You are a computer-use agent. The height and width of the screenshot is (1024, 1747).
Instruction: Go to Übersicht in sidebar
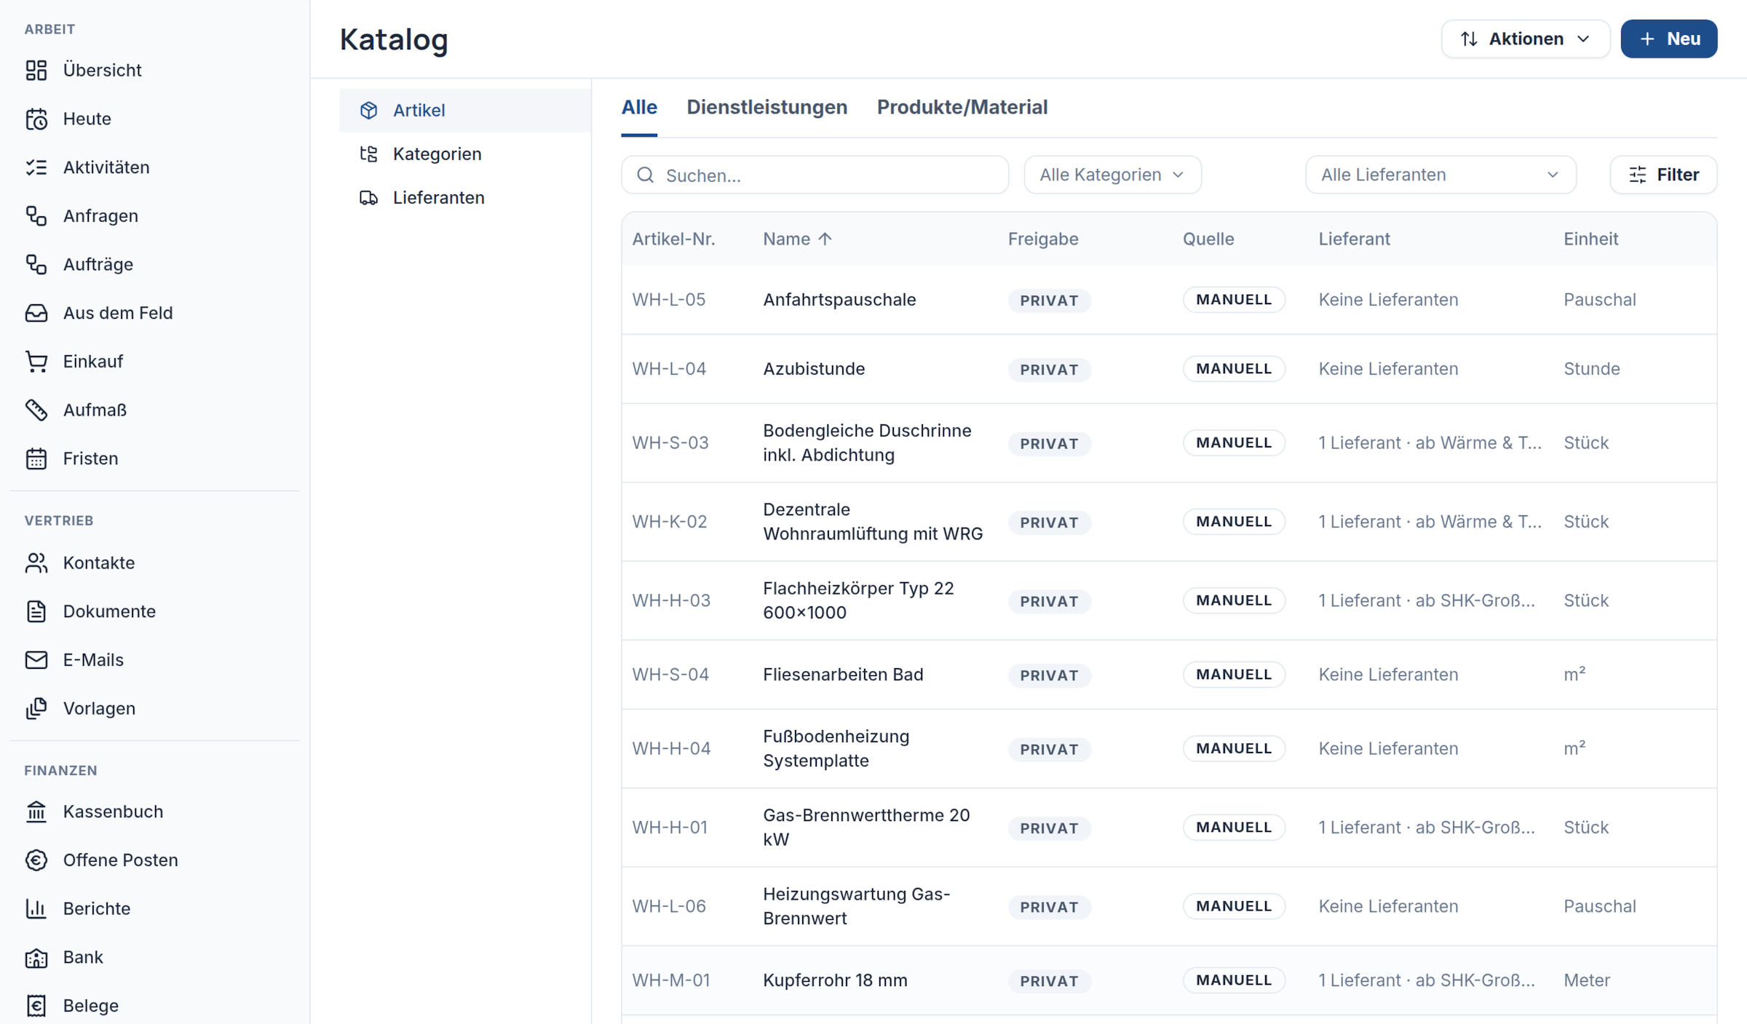(x=103, y=70)
